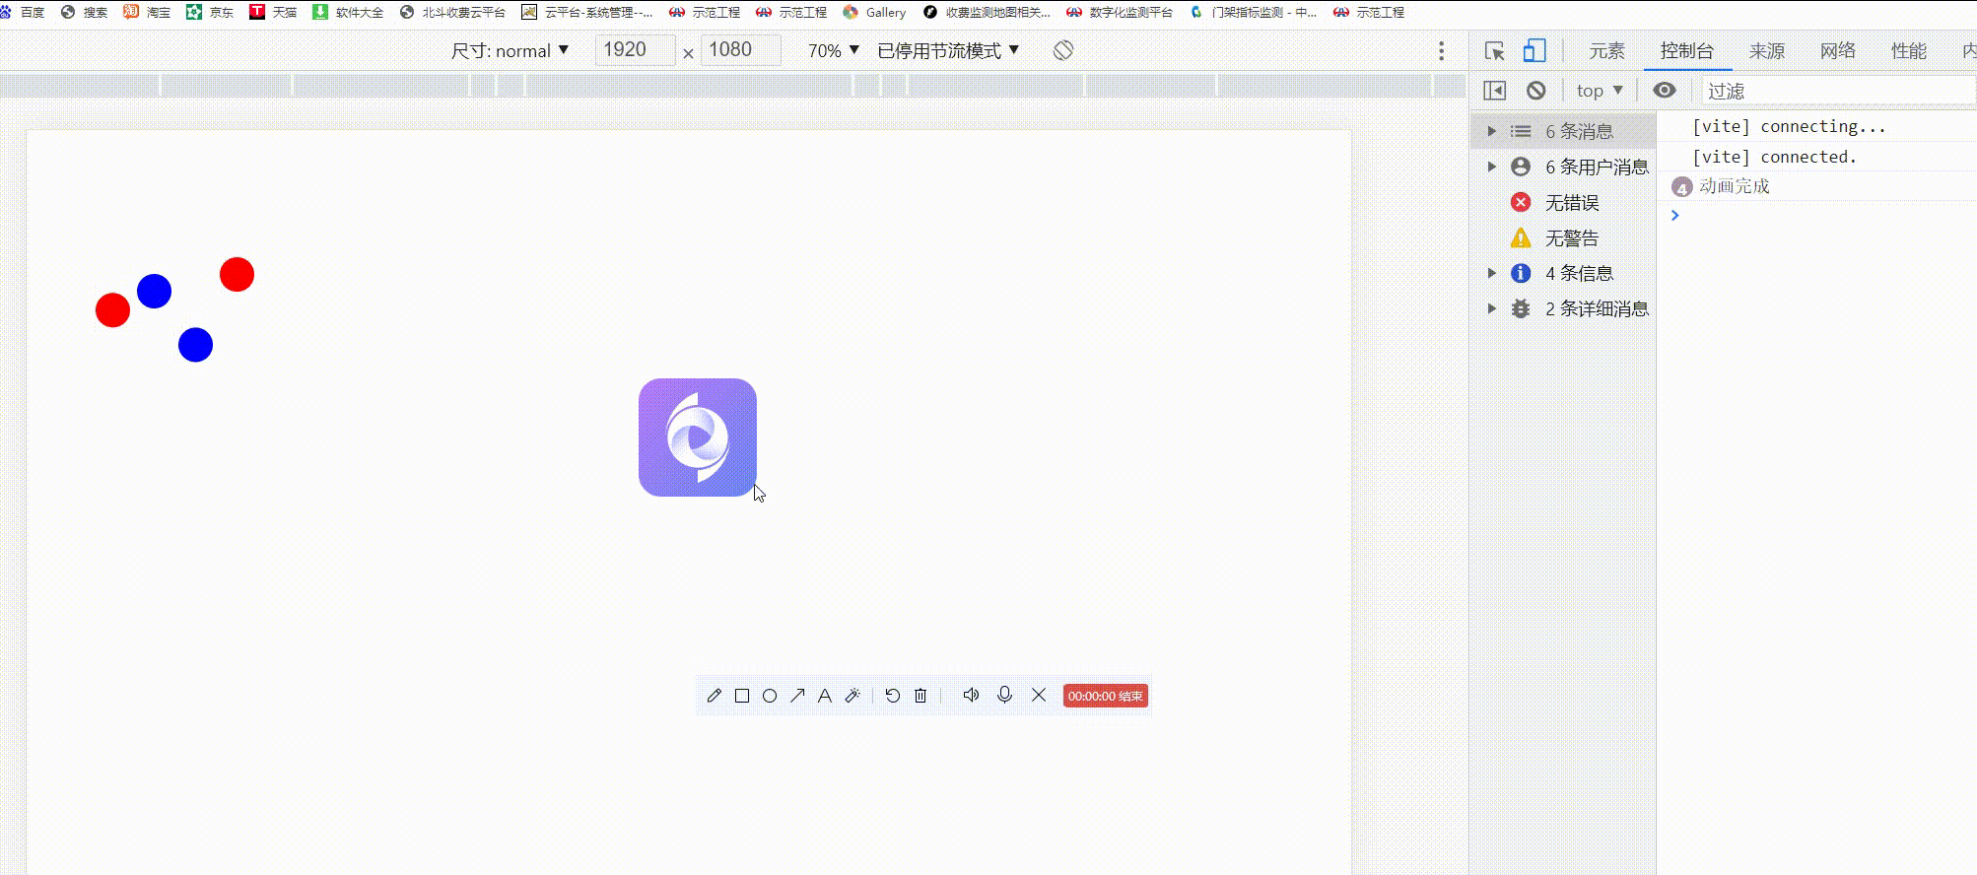This screenshot has width=1977, height=875.
Task: Click the list icon beside 6 条消息
Action: 1521,131
